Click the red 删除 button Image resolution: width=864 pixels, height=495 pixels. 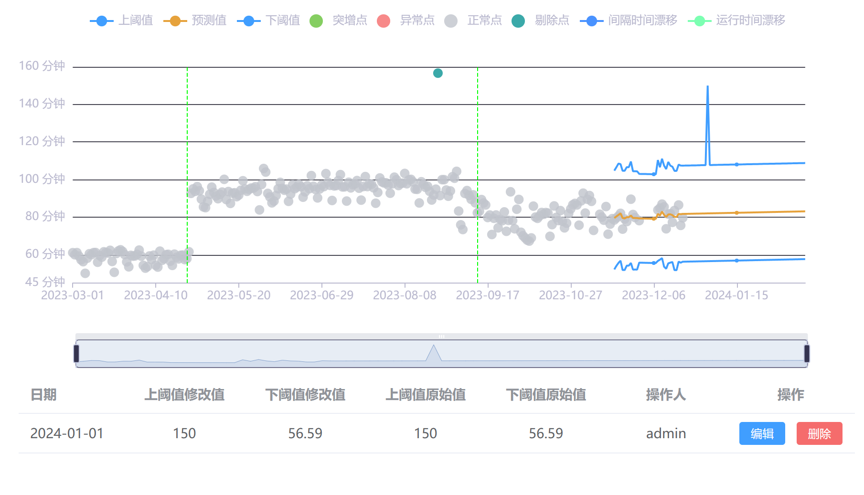[819, 433]
